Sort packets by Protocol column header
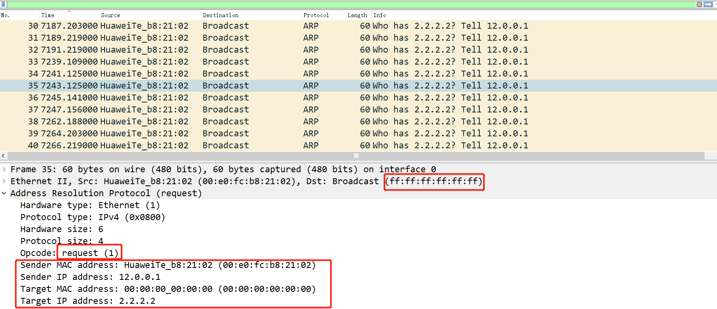Viewport: 717px width, 309px height. (324, 15)
